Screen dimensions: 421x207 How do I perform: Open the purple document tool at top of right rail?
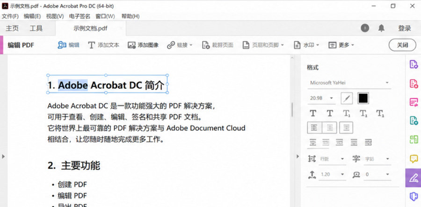click(x=414, y=64)
